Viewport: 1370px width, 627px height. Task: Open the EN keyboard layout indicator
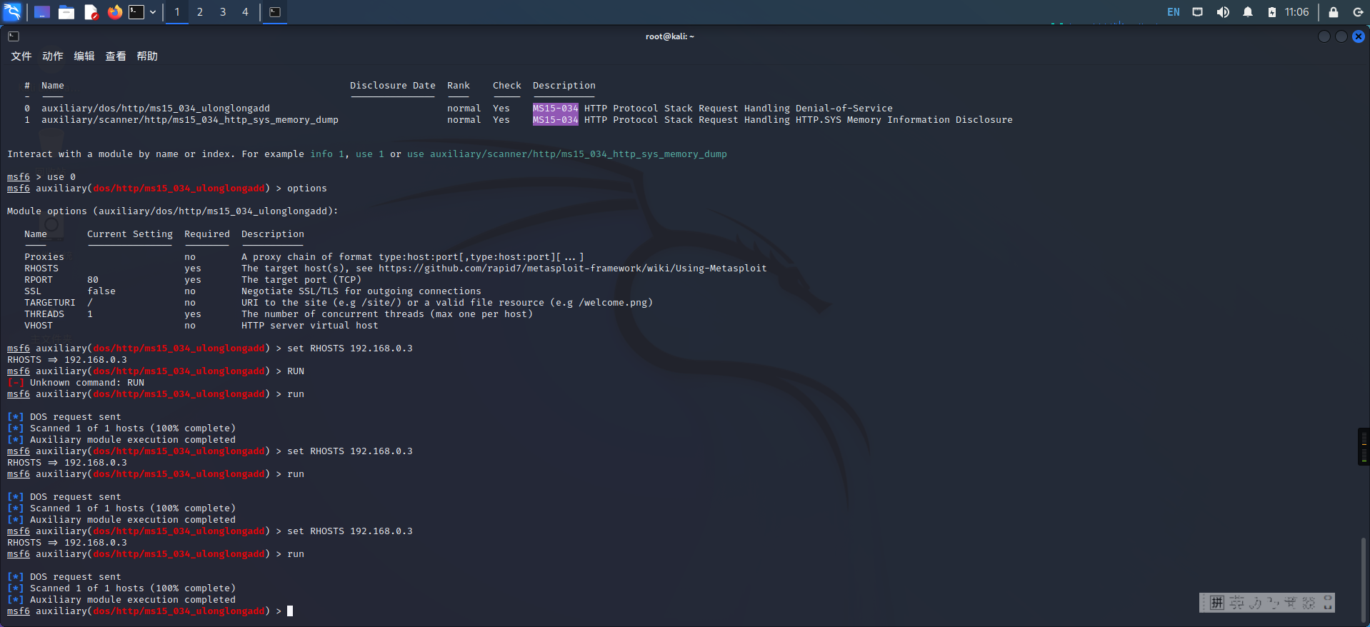pos(1174,12)
